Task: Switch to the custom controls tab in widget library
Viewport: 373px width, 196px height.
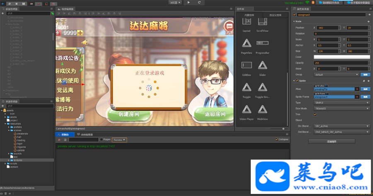Action: (x=275, y=15)
